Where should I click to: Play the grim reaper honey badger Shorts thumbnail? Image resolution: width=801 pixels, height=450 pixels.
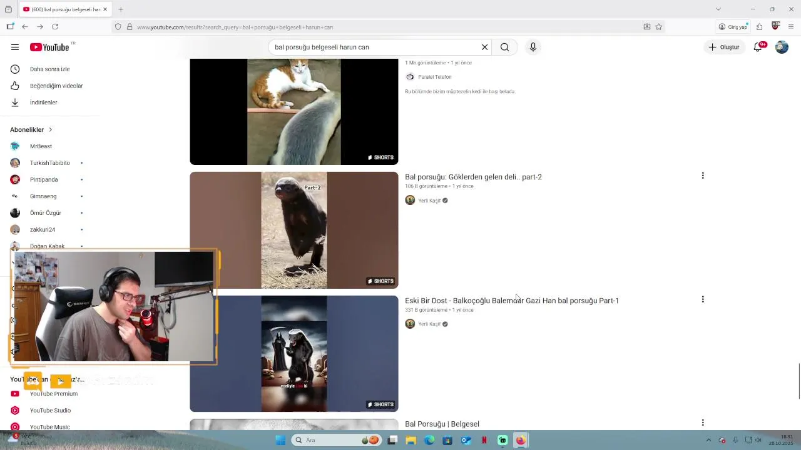click(294, 354)
